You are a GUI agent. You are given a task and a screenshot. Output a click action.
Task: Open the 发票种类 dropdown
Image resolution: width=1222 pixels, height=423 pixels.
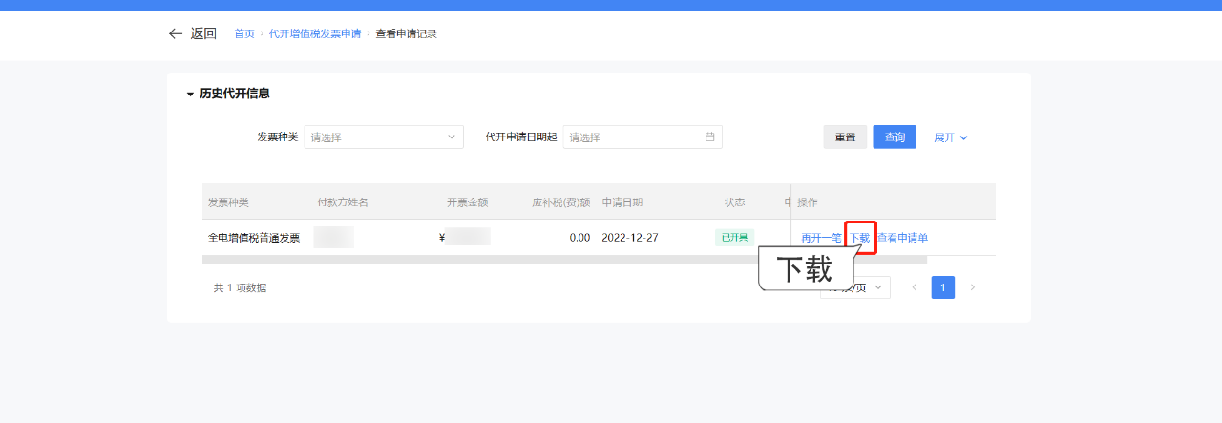384,137
